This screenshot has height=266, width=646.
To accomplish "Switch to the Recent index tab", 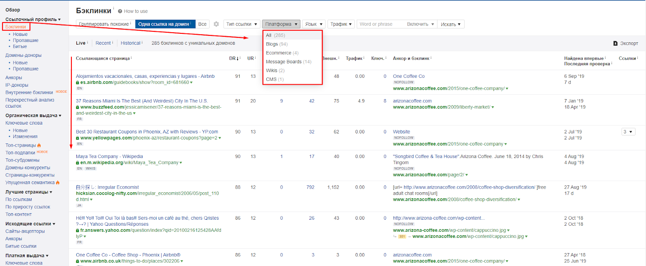I will [x=103, y=43].
